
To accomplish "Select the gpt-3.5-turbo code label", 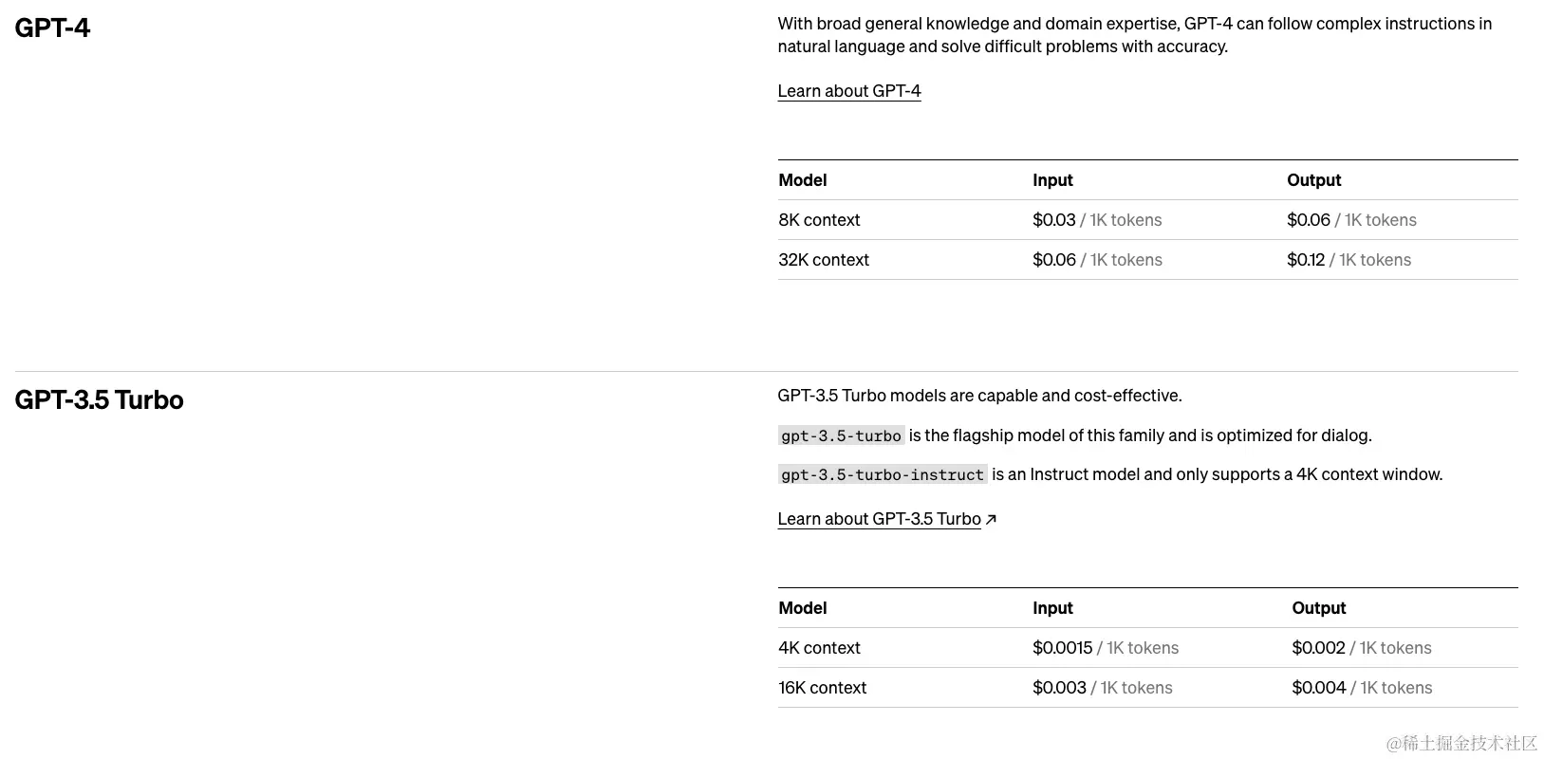I will pyautogui.click(x=842, y=435).
